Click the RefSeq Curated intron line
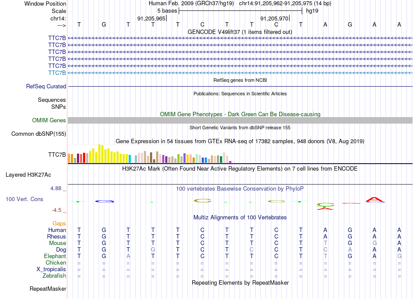The width and height of the screenshot is (413, 299). pyautogui.click(x=240, y=86)
